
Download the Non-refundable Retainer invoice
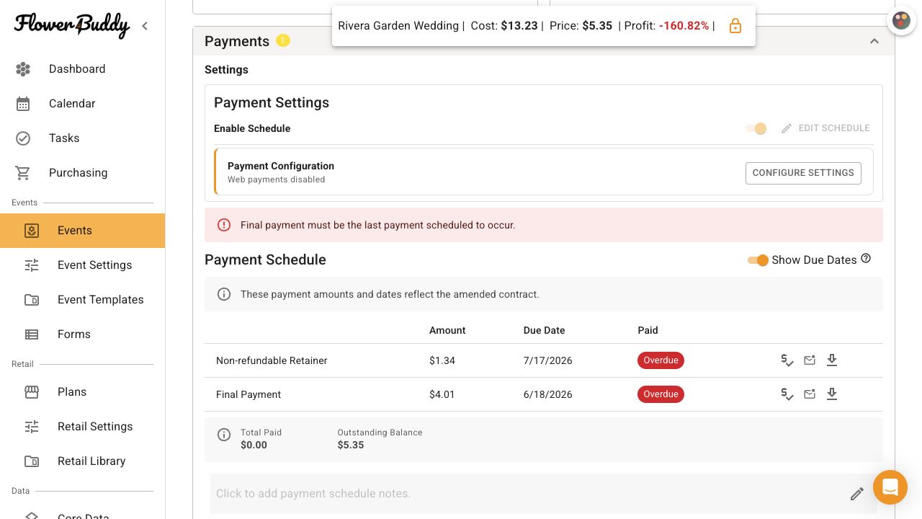832,360
